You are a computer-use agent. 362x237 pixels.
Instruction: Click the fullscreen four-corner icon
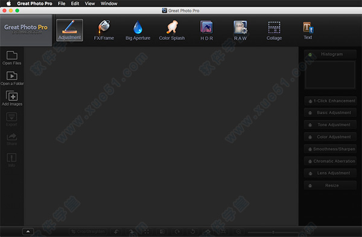point(147,232)
